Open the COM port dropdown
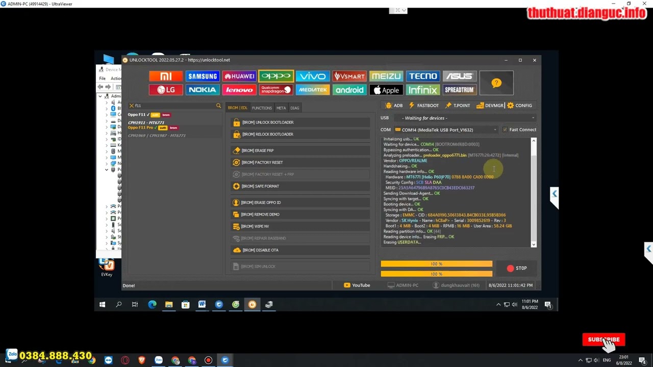Screen dimensions: 653x367 click(x=445, y=129)
